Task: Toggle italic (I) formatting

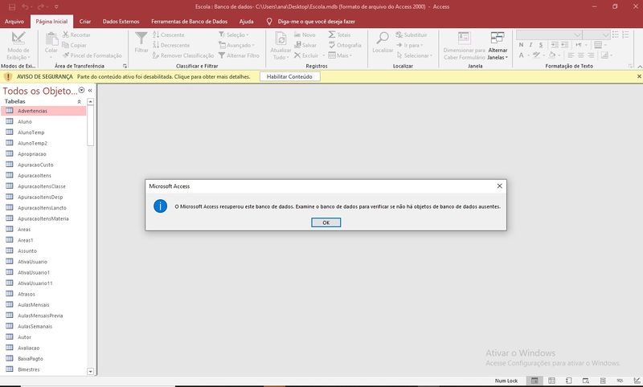Action: tap(530, 45)
